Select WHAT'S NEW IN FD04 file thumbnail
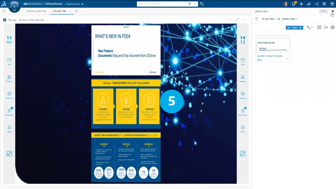 pyautogui.click(x=273, y=45)
